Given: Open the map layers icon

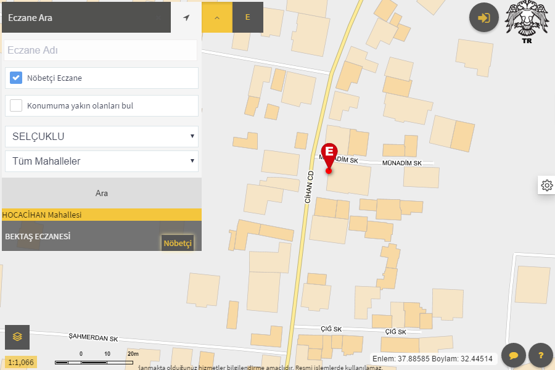Looking at the screenshot, I should coord(17,337).
